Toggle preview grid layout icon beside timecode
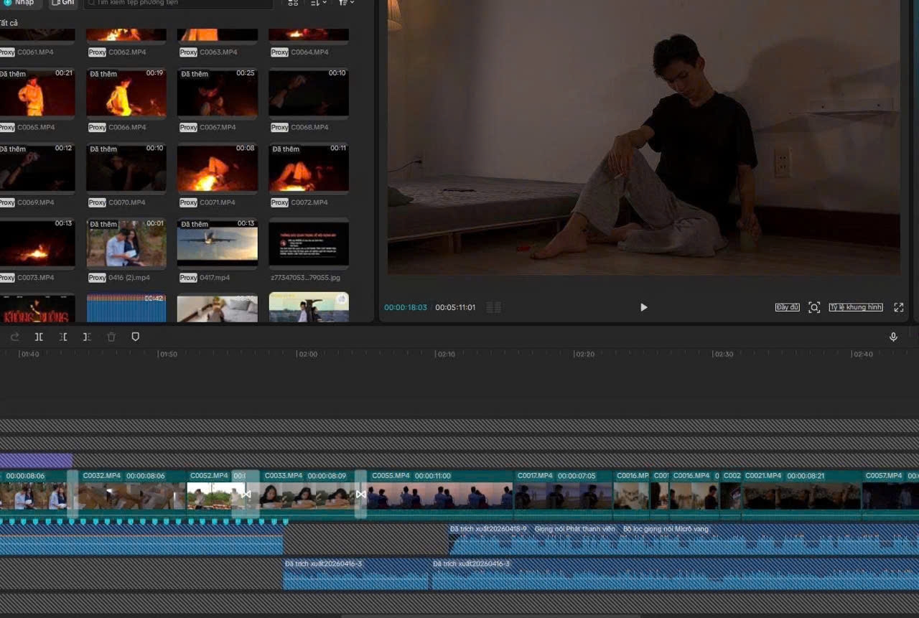919x618 pixels. (x=494, y=307)
